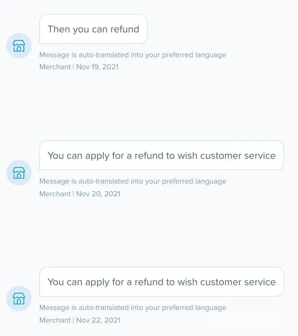Click "customer service" text in the Nov 22 message
The height and width of the screenshot is (336, 298).
pyautogui.click(x=238, y=282)
